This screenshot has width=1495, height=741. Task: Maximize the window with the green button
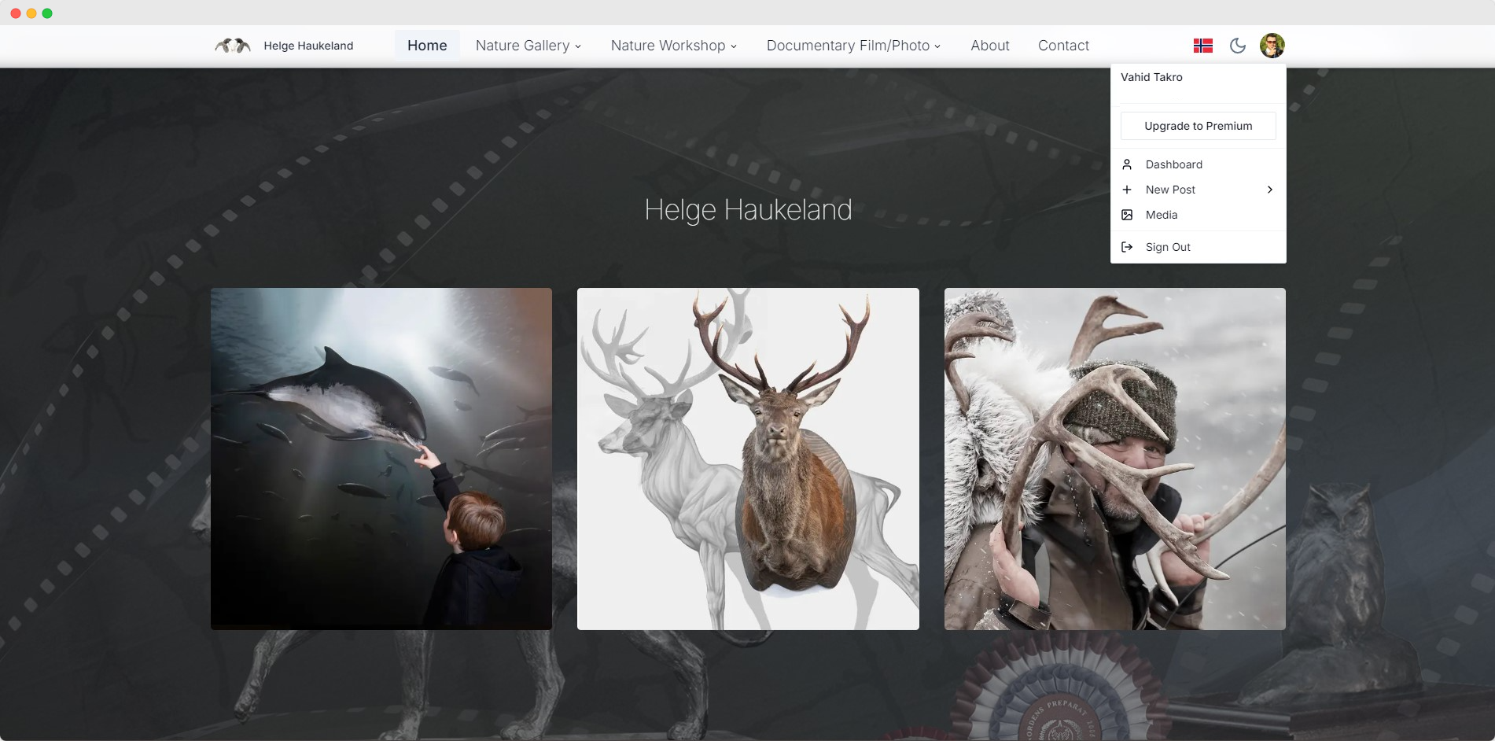click(47, 13)
